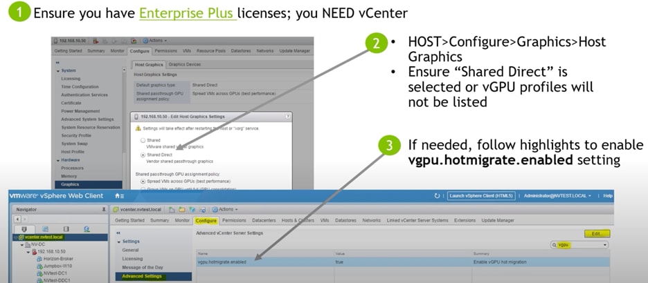Open Message of the Day in vcenter Settings
Screen dimensions: 648x283
pyautogui.click(x=141, y=267)
